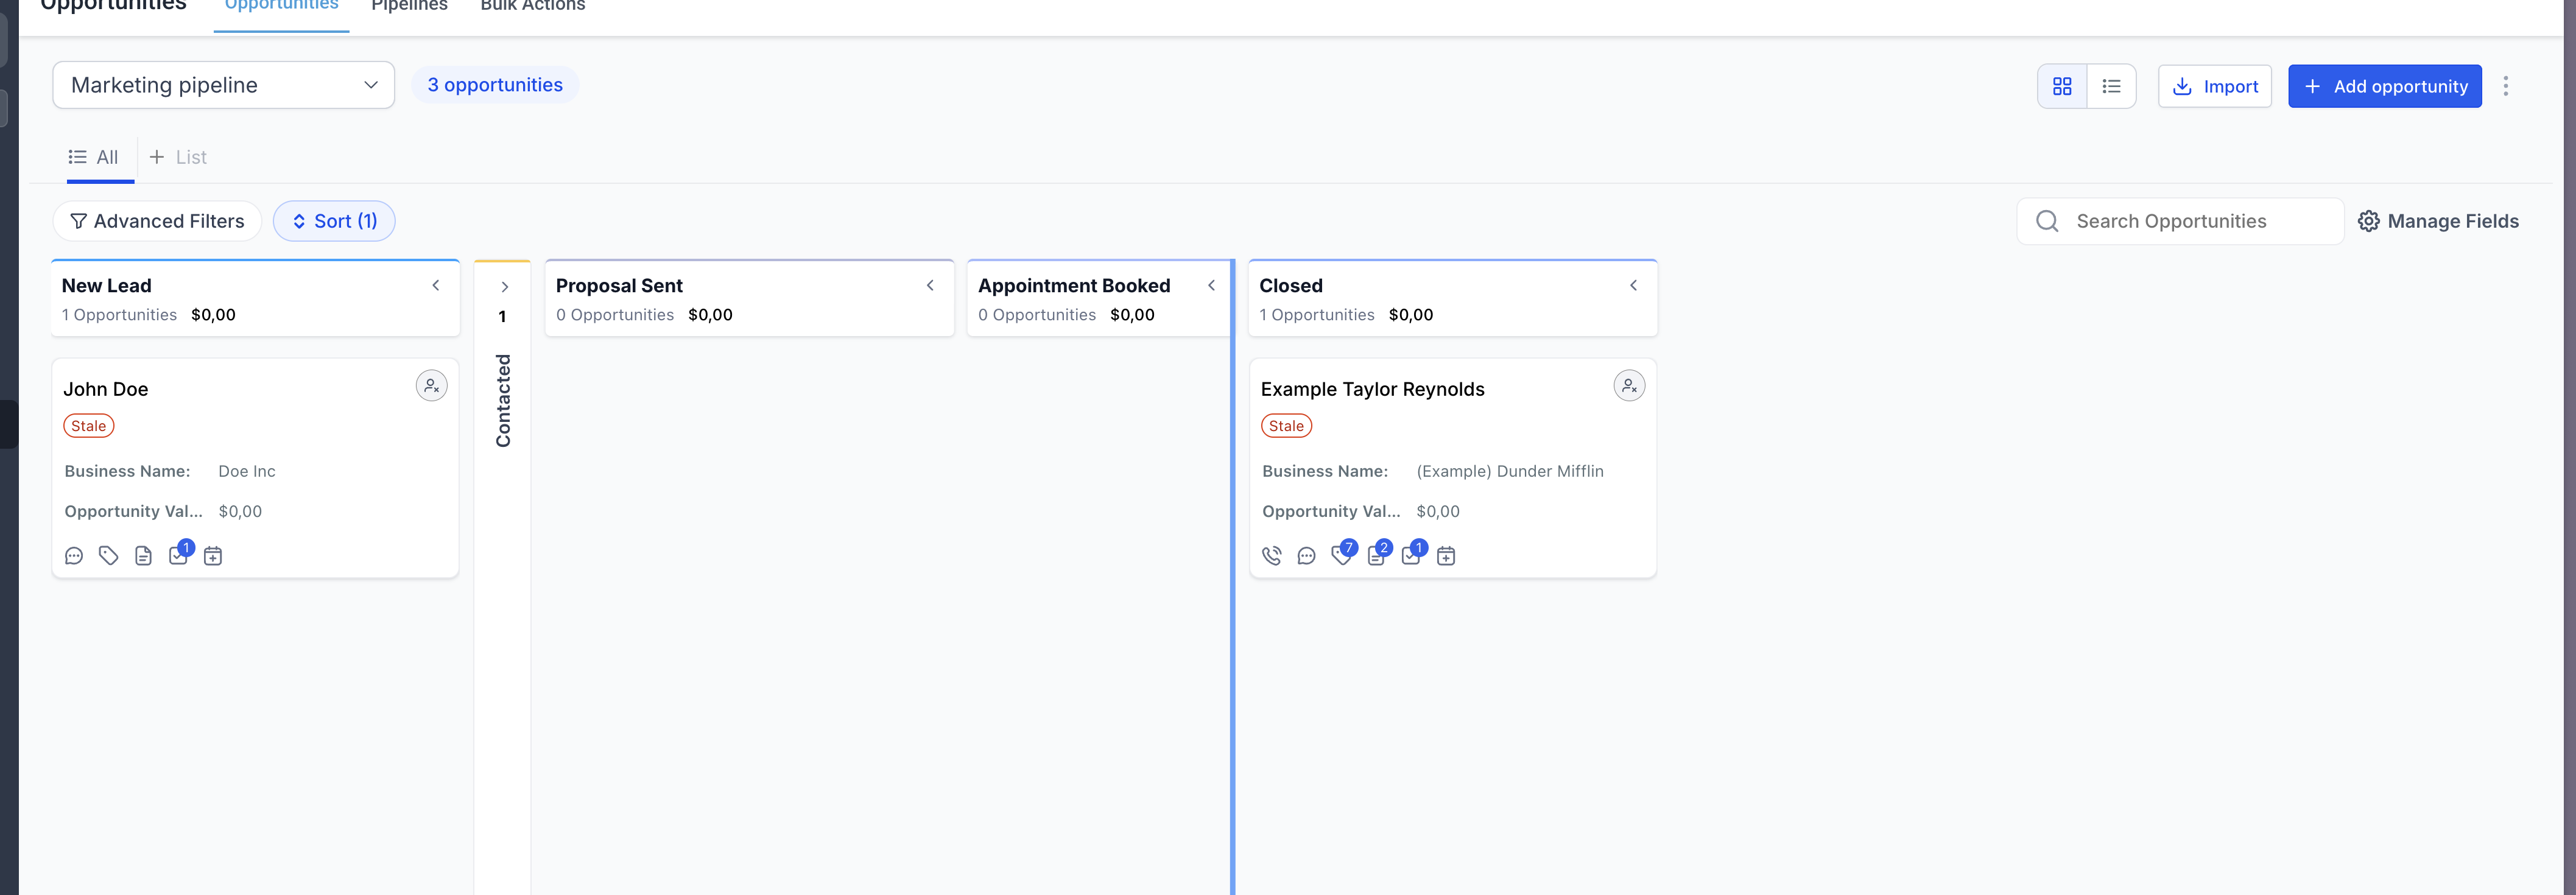Collapse the Closed stage column
The image size is (2576, 895).
(x=1633, y=286)
